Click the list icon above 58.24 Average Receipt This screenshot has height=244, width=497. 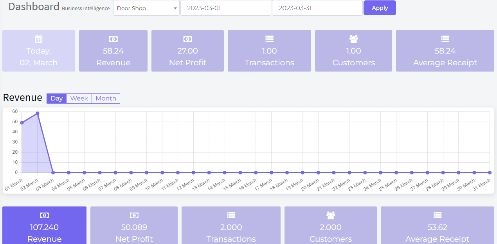tap(445, 39)
